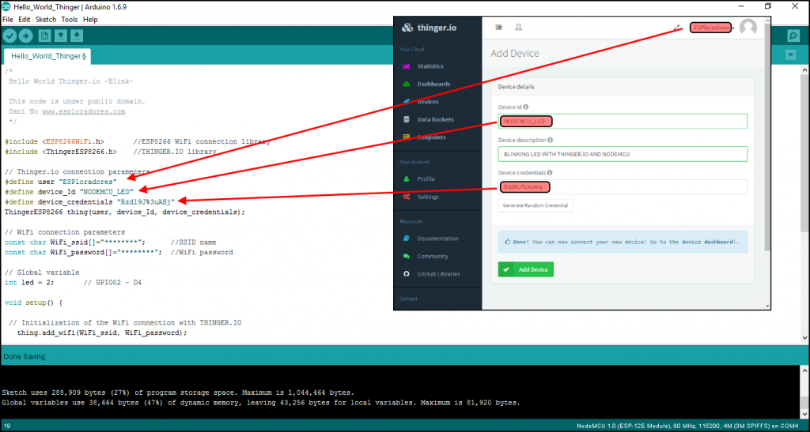
Task: Open the File menu
Action: 8,20
